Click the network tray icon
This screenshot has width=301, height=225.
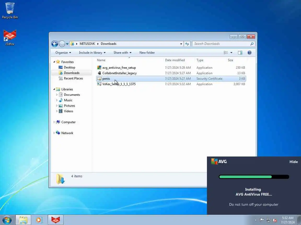click(x=268, y=220)
